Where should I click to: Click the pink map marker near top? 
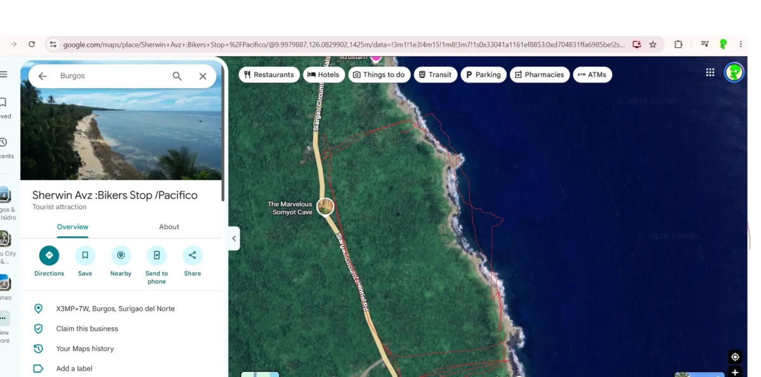click(x=376, y=59)
